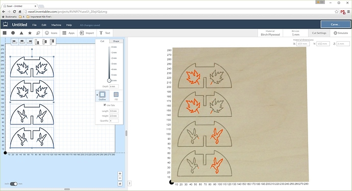Zoom out on the design canvas
This screenshot has height=191, width=352.
coord(120,178)
